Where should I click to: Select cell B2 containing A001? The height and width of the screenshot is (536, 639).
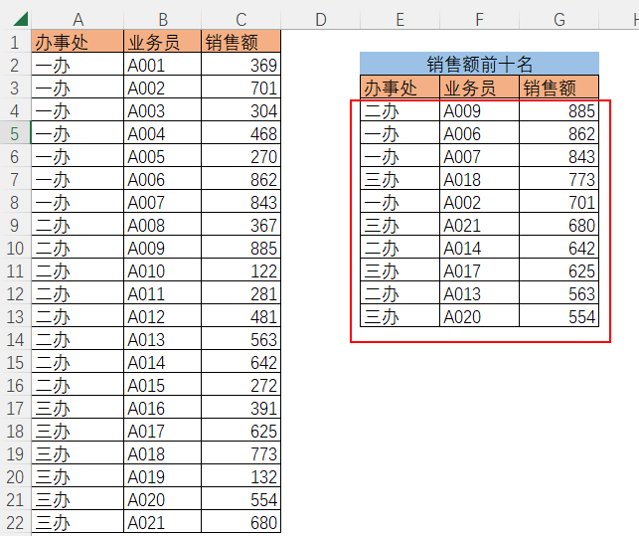[162, 65]
